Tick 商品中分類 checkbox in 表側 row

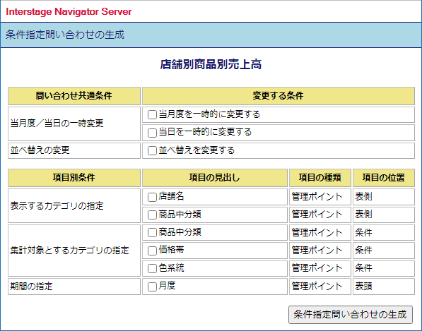tap(152, 215)
